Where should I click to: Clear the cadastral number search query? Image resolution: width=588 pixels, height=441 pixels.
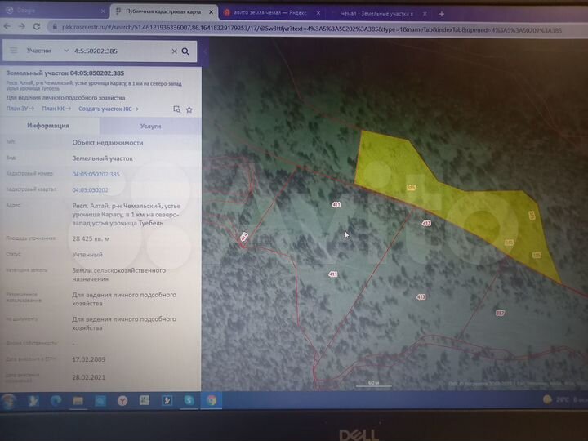click(x=174, y=51)
